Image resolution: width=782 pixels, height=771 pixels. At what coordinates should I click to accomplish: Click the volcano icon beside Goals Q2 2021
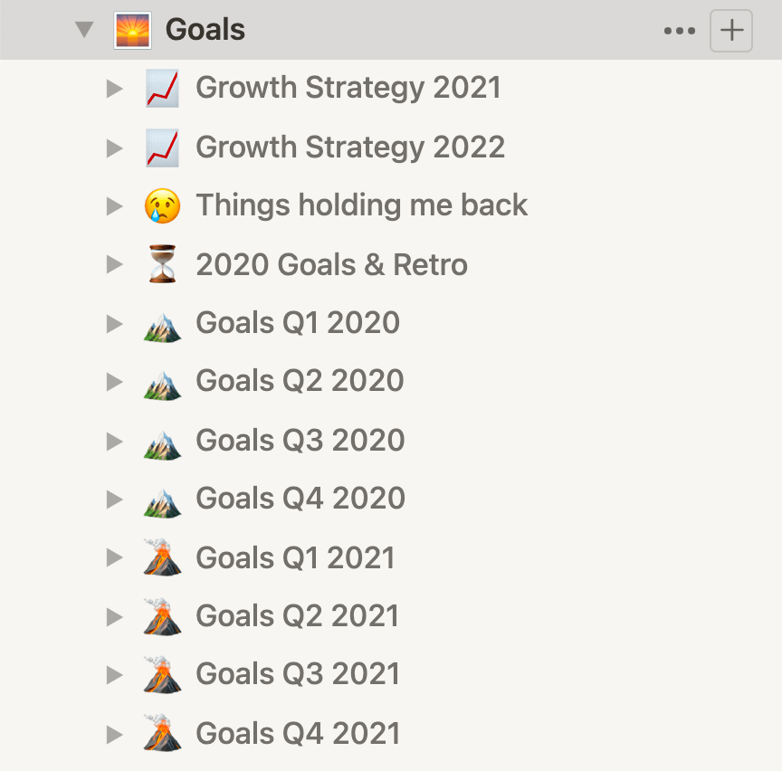(162, 616)
